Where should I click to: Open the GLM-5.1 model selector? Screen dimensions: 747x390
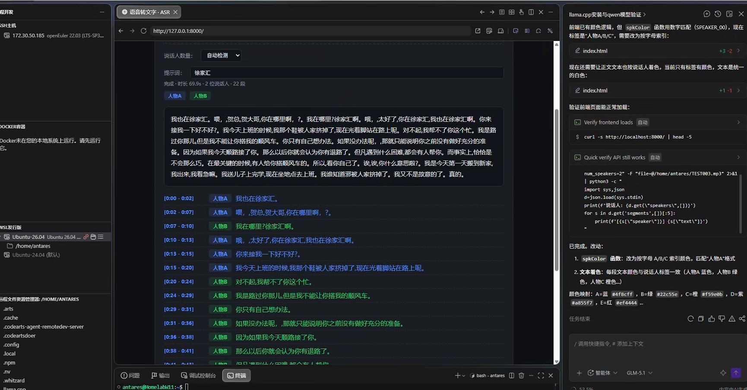(639, 373)
